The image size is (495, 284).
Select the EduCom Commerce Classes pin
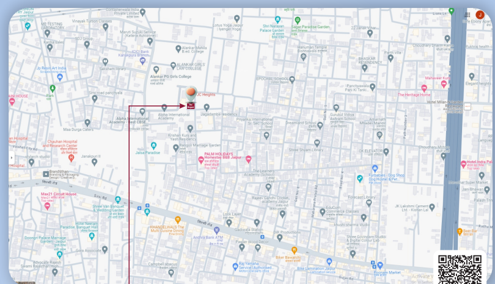pos(322,212)
